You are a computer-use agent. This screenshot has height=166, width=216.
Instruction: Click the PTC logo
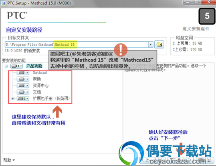tap(17, 16)
